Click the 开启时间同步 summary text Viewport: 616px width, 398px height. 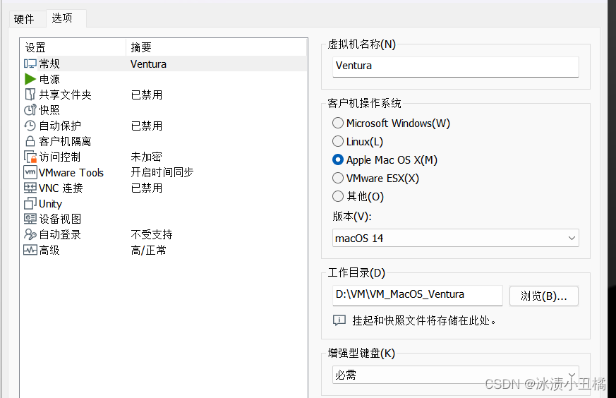[x=162, y=172]
